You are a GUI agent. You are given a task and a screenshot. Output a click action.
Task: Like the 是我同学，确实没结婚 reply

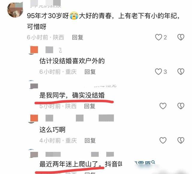163,106
